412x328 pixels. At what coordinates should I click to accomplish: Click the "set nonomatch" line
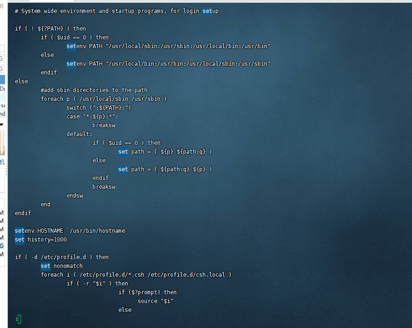pyautogui.click(x=62, y=266)
